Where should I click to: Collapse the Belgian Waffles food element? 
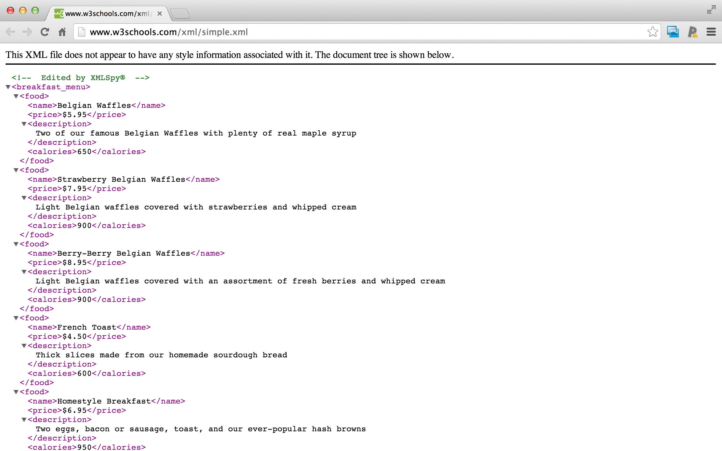pos(16,96)
